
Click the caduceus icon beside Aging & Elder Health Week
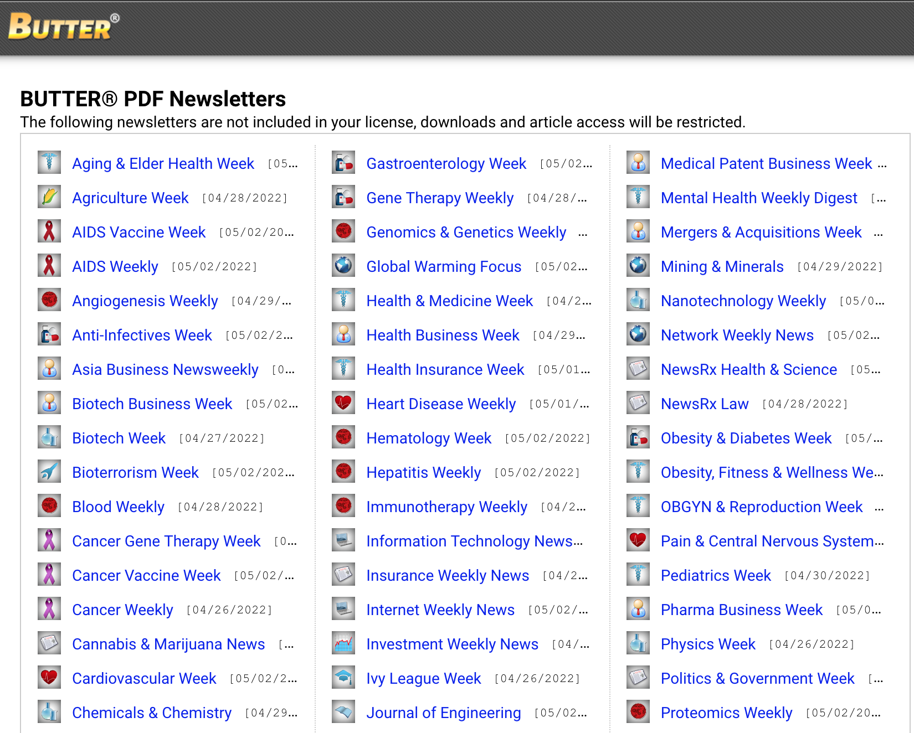49,163
